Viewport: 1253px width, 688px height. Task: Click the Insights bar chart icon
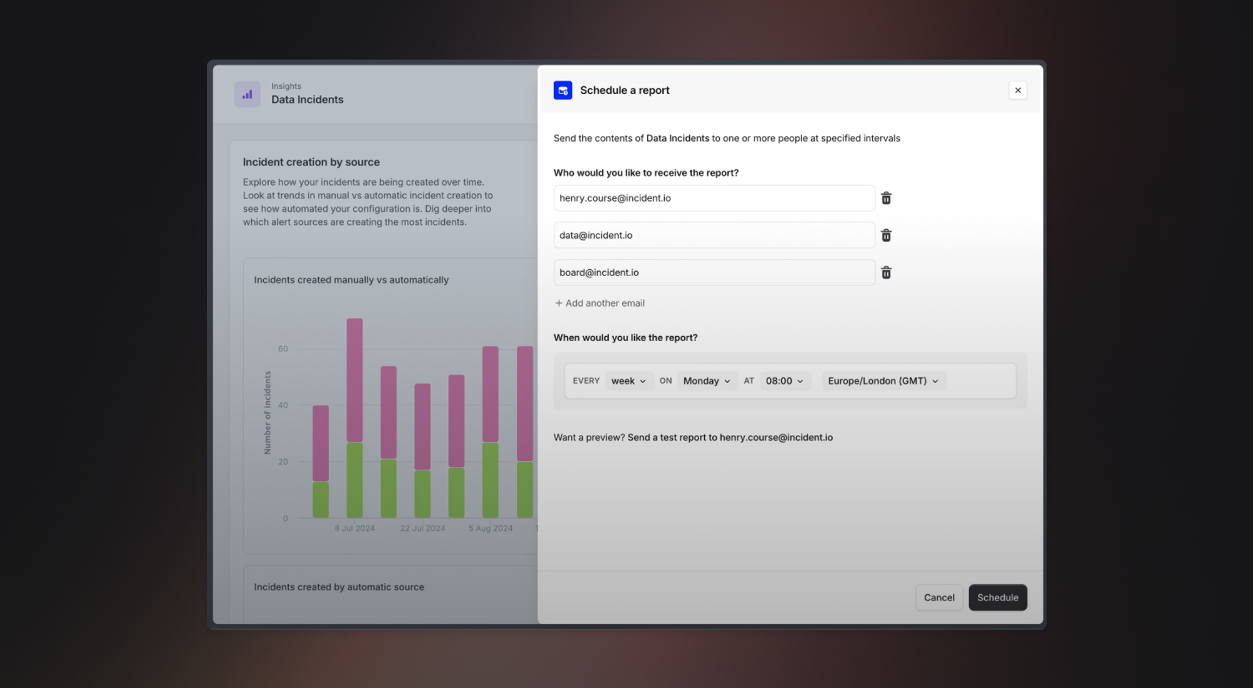(x=247, y=94)
